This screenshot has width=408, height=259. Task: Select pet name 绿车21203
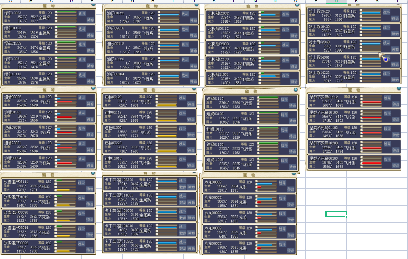tap(13, 44)
